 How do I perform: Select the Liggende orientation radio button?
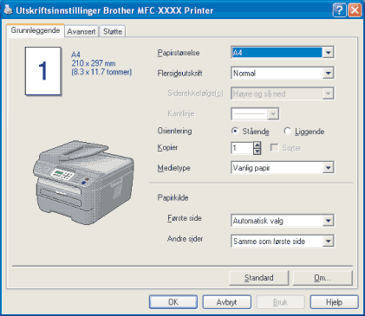coord(287,132)
